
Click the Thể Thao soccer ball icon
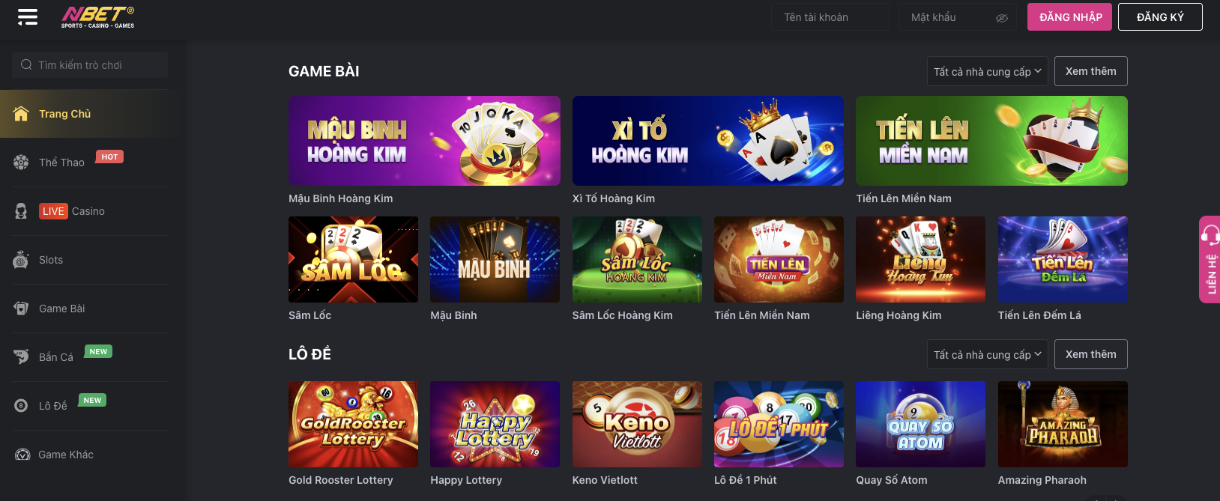point(21,163)
